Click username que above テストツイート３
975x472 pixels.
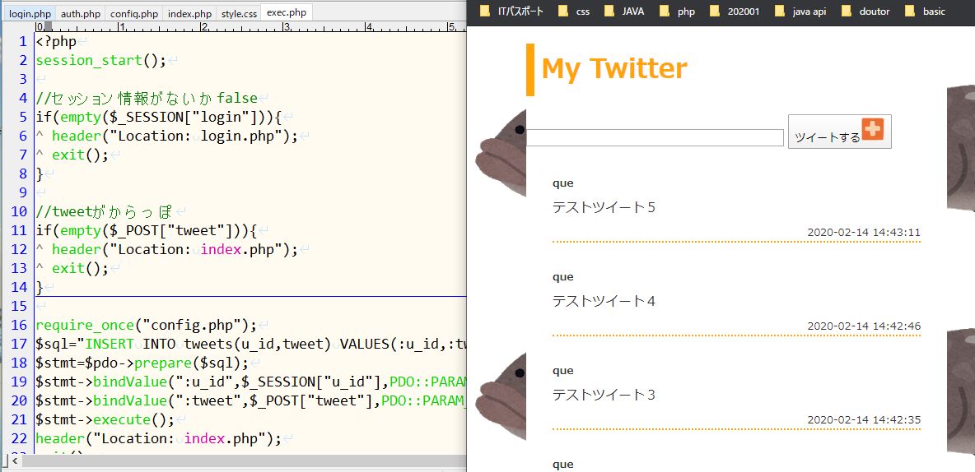pos(562,371)
